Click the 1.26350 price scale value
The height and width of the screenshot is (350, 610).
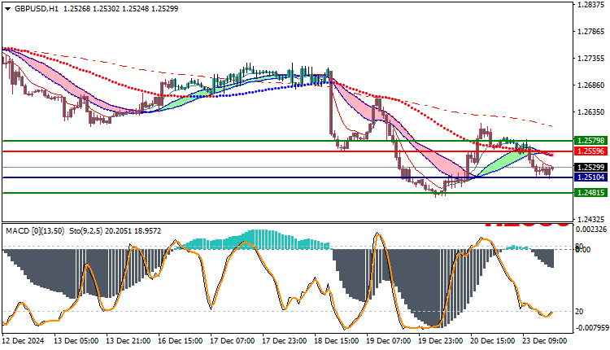tap(590, 112)
